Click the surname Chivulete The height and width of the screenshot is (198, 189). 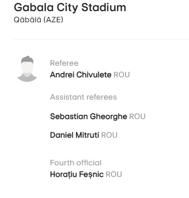pyautogui.click(x=94, y=75)
